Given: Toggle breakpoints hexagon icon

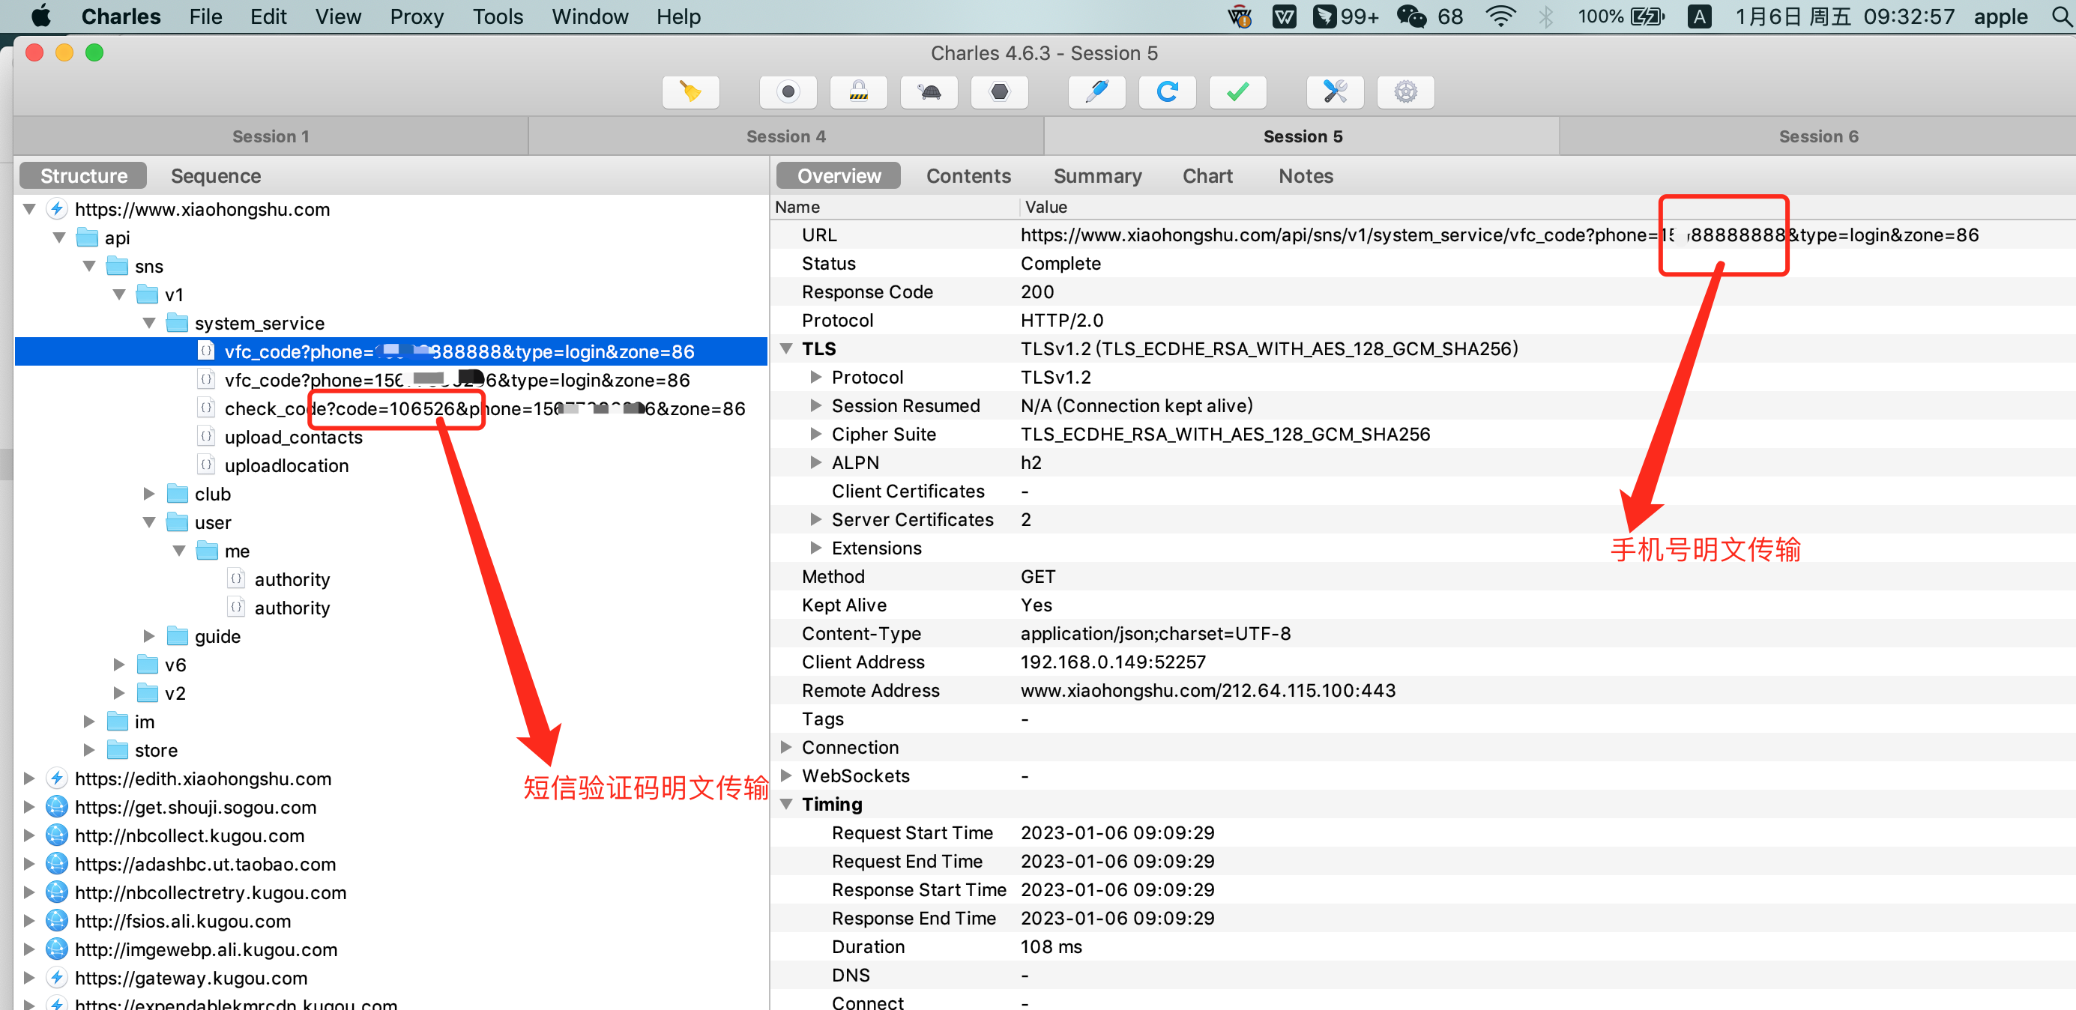Looking at the screenshot, I should coord(999,92).
